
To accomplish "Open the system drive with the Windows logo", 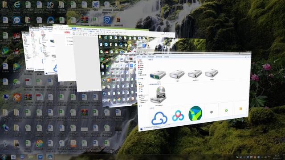I will [158, 75].
